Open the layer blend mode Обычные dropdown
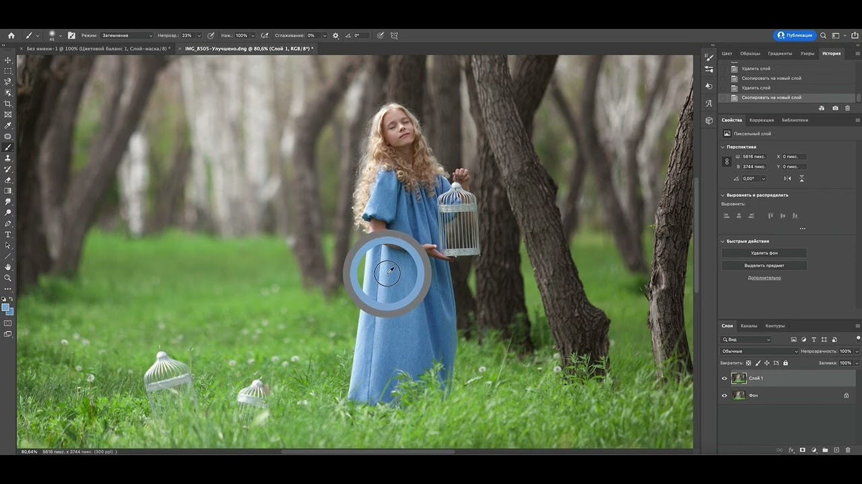This screenshot has height=484, width=862. pyautogui.click(x=759, y=352)
